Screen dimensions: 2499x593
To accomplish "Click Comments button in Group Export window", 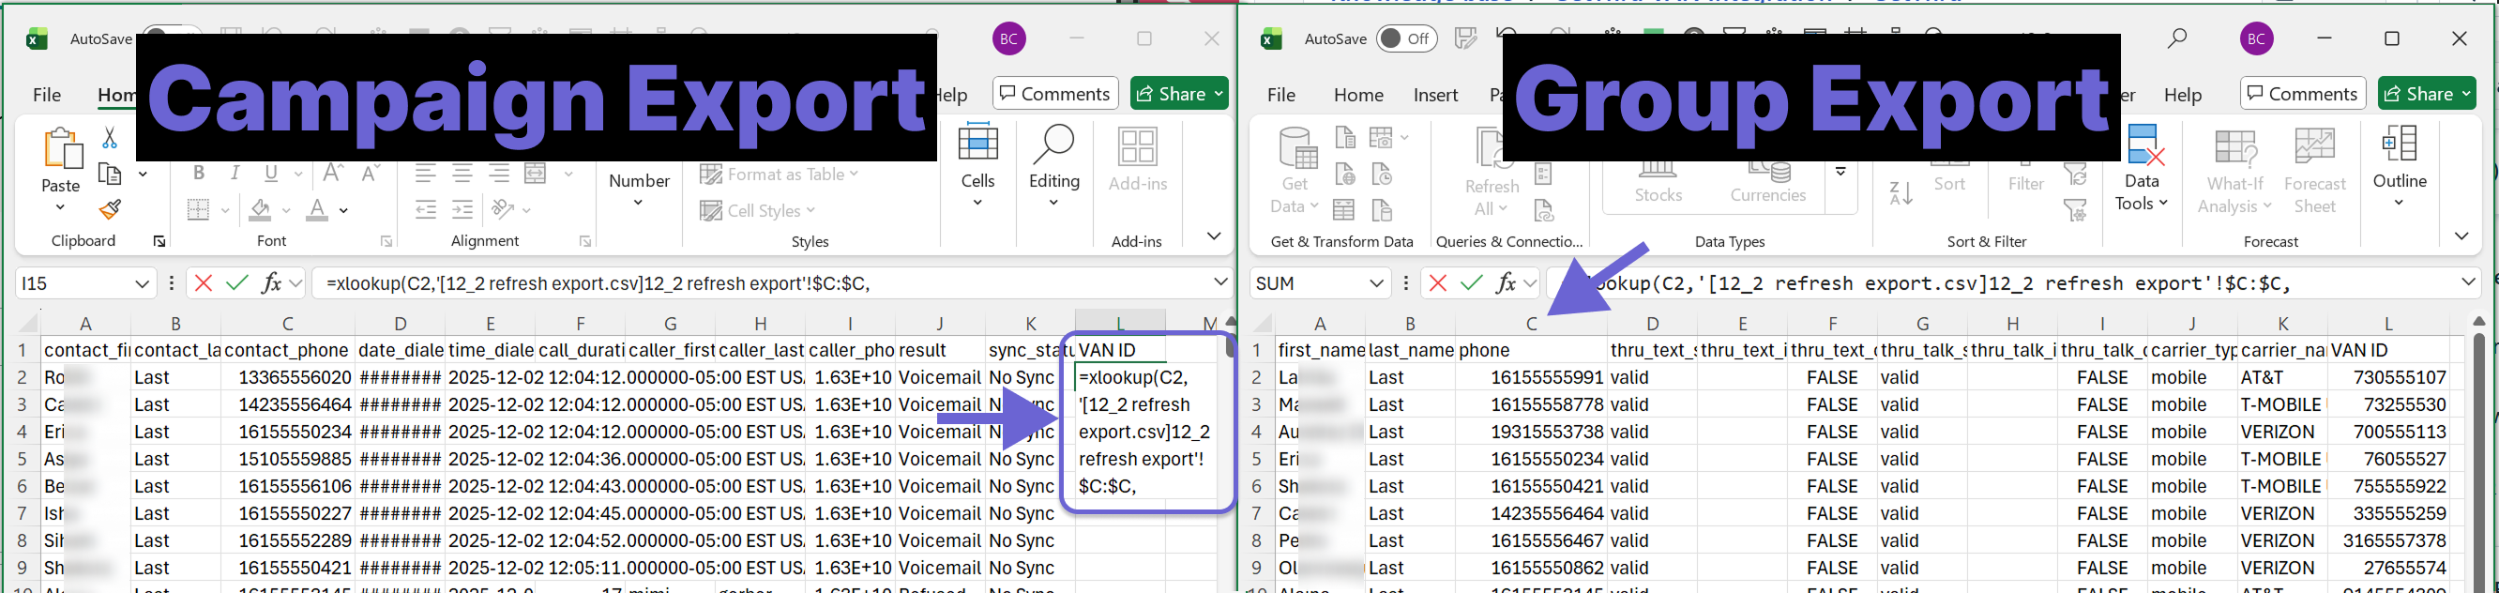I will pos(2303,93).
